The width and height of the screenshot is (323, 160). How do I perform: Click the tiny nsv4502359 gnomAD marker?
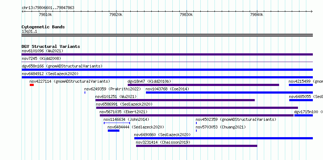(196, 123)
